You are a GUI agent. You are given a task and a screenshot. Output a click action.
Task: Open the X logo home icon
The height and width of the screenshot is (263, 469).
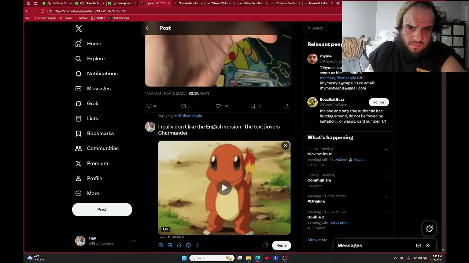[x=78, y=28]
